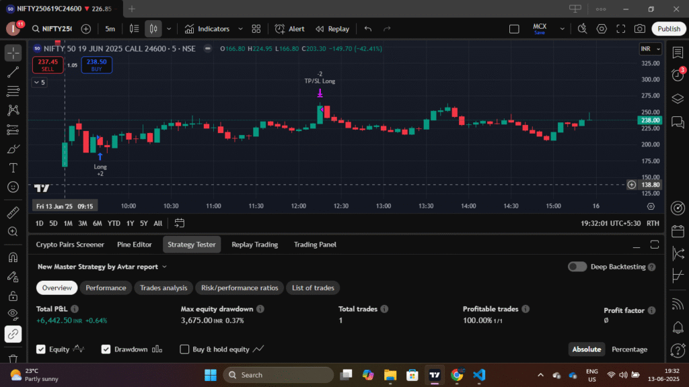Toggle RTH session setting
Viewport: 689px width, 387px height.
coord(653,223)
